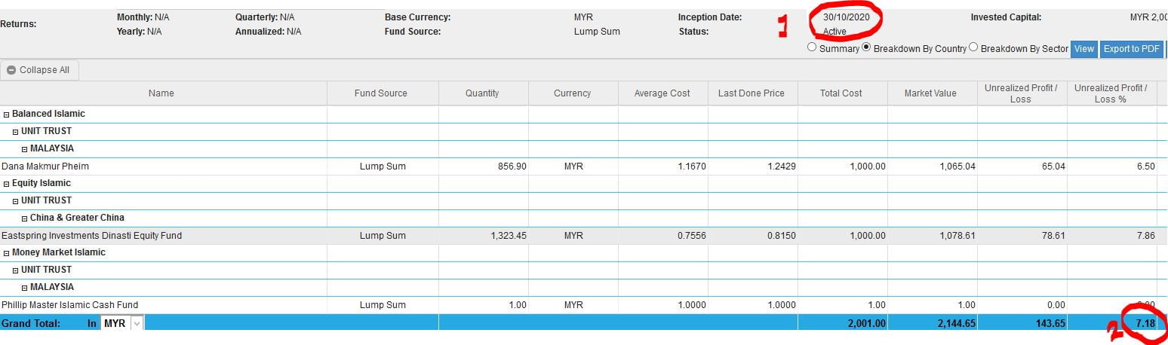Click the Quantity column header
Viewport: 1168px width, 345px height.
[482, 93]
